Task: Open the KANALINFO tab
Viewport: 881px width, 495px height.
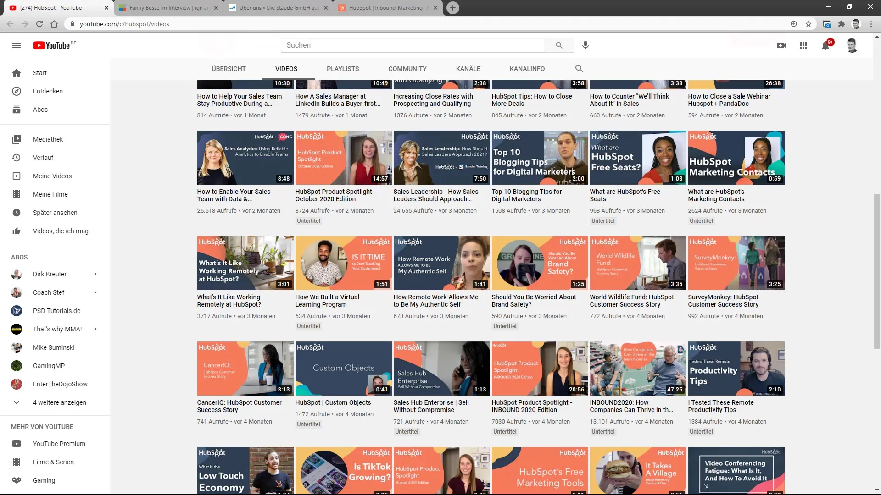Action: [x=527, y=69]
